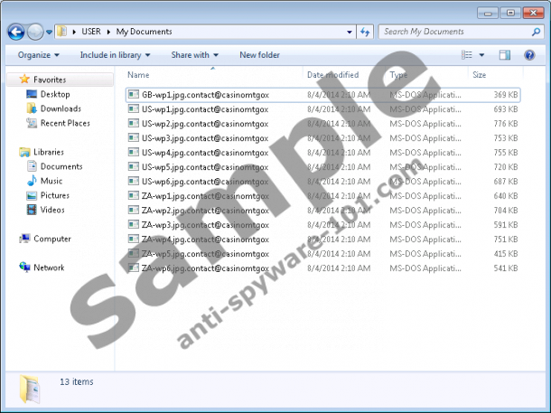Image resolution: width=551 pixels, height=413 pixels.
Task: Click the Desktop icon under Favorites
Action: pos(54,94)
